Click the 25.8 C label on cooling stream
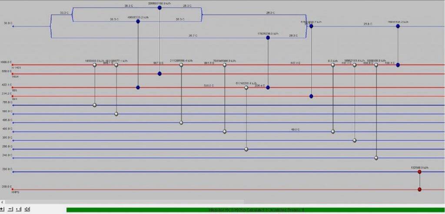The image size is (445, 214). 368,24
